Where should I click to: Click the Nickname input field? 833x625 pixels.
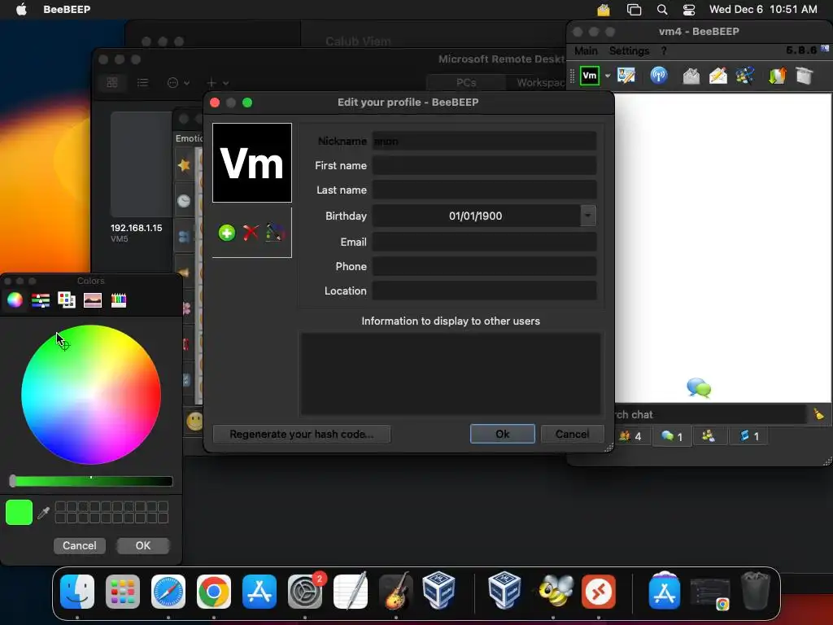pos(484,142)
